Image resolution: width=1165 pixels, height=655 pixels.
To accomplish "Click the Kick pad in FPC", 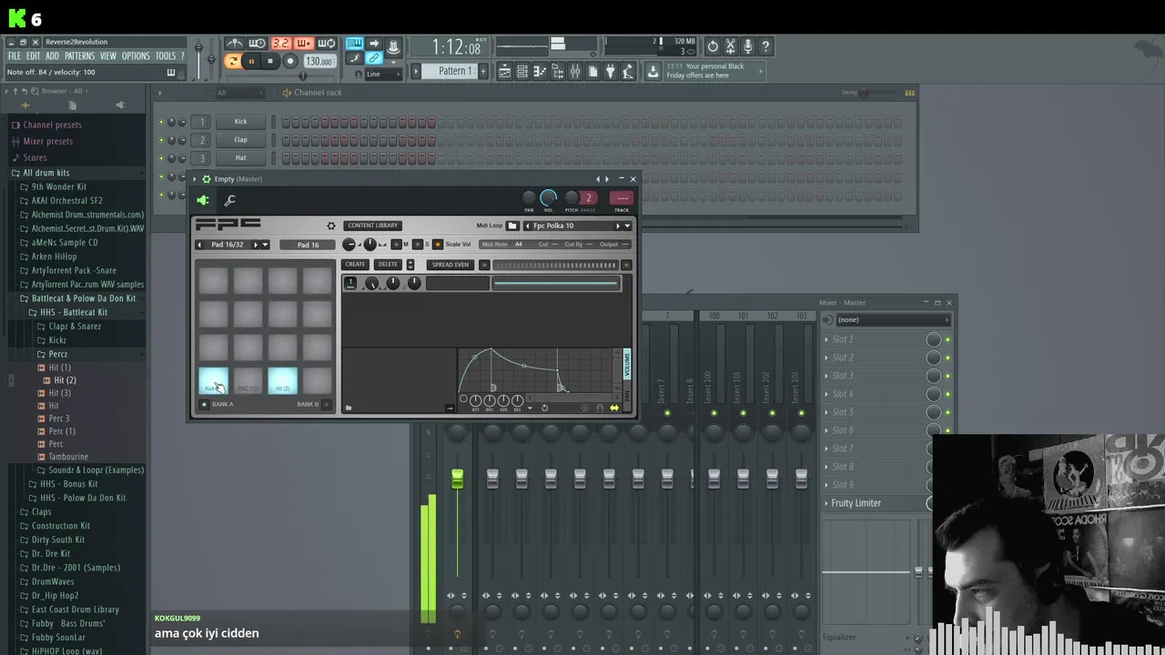I will click(213, 380).
